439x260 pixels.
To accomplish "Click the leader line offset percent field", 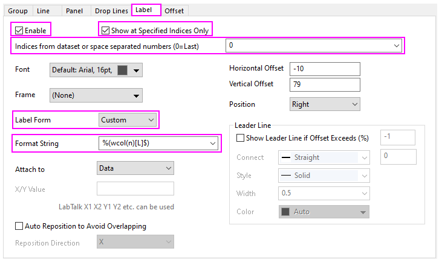I will click(397, 138).
